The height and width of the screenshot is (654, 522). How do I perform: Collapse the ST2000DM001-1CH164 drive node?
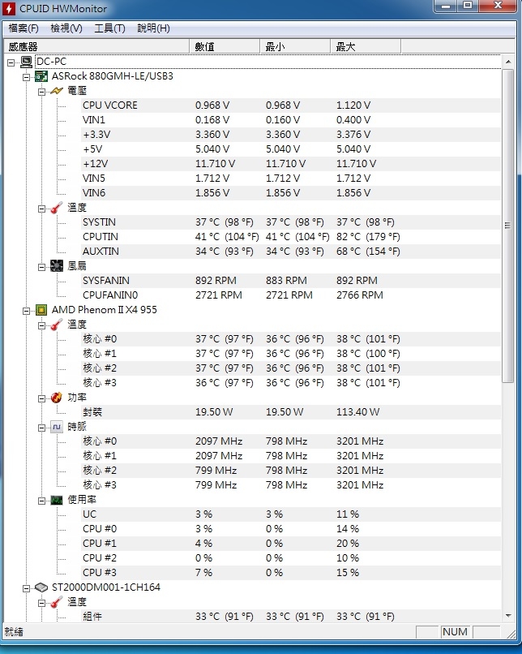[x=26, y=588]
